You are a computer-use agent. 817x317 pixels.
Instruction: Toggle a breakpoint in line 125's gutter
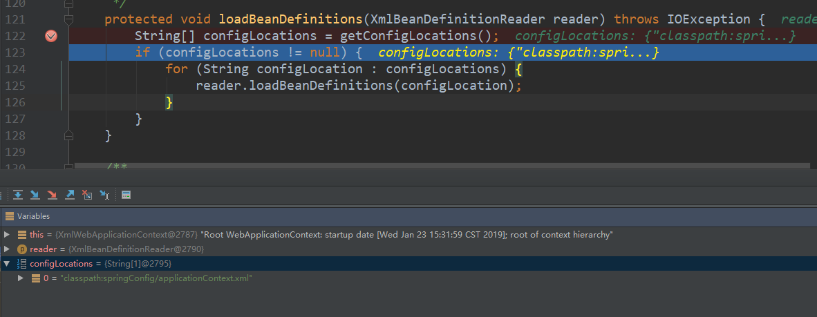(51, 86)
